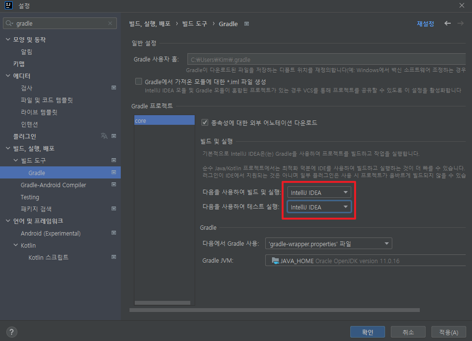Image resolution: width=472 pixels, height=341 pixels.
Task: Click project icon beside Kotlin 스크립트
Action: (x=114, y=257)
